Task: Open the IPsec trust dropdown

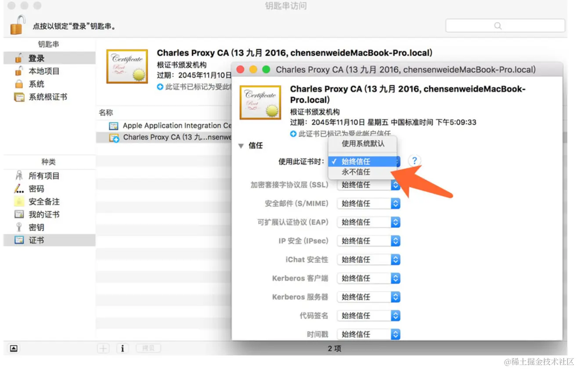Action: point(369,241)
